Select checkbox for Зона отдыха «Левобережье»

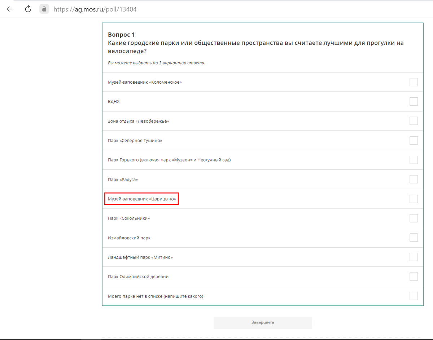(x=414, y=121)
